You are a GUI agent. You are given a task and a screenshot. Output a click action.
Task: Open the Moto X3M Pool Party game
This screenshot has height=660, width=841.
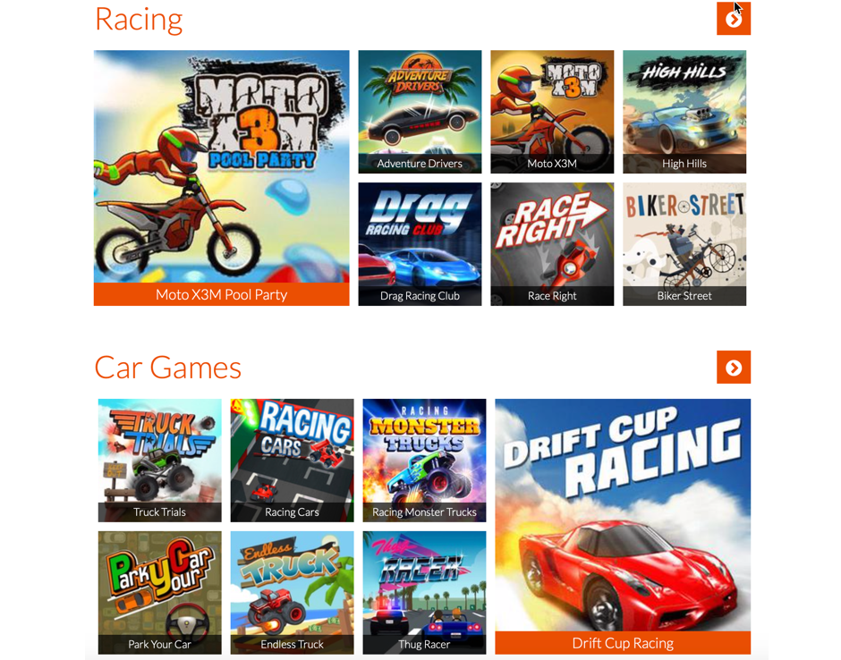(222, 178)
